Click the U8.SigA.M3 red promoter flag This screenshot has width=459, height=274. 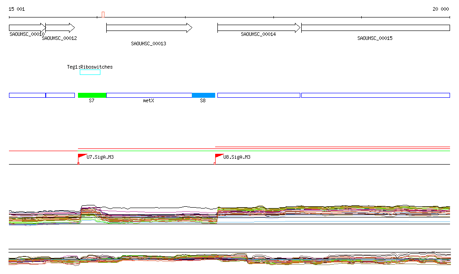[x=219, y=157]
